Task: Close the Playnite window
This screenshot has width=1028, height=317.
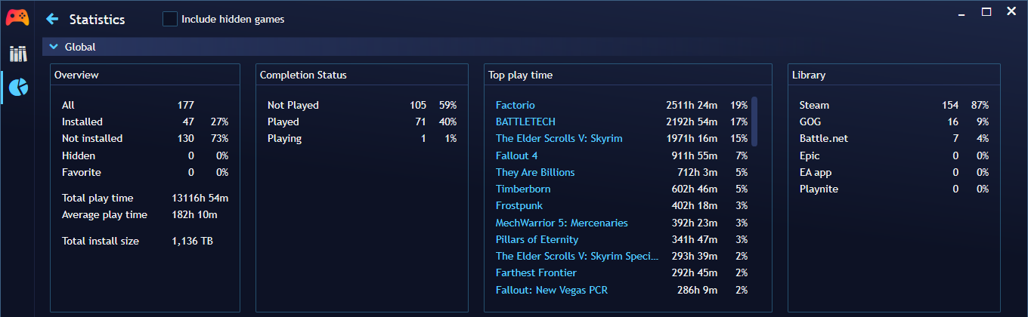Action: point(1011,11)
